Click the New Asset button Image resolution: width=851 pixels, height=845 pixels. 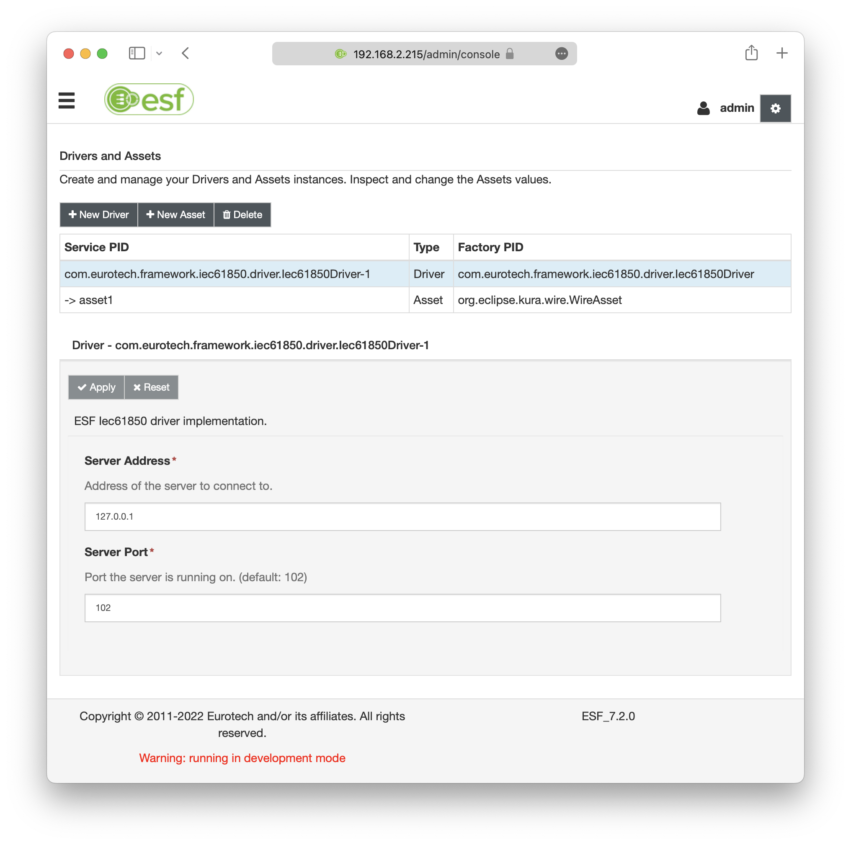pos(176,215)
